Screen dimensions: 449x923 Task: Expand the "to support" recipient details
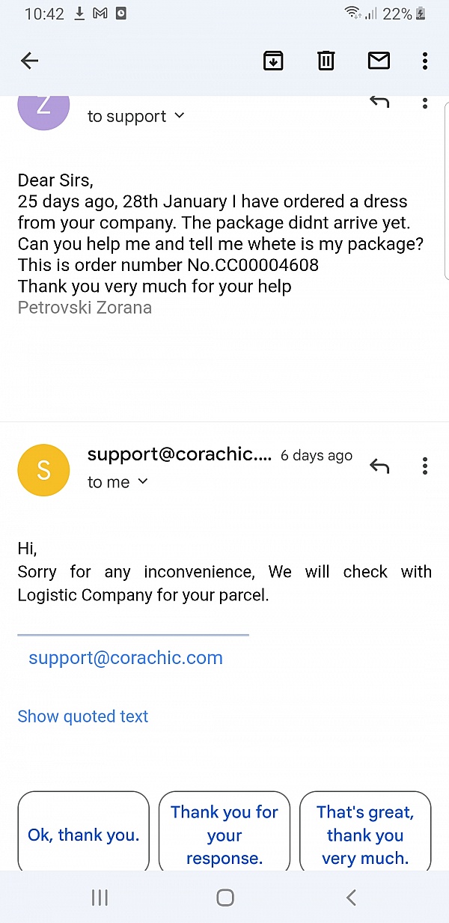(135, 116)
